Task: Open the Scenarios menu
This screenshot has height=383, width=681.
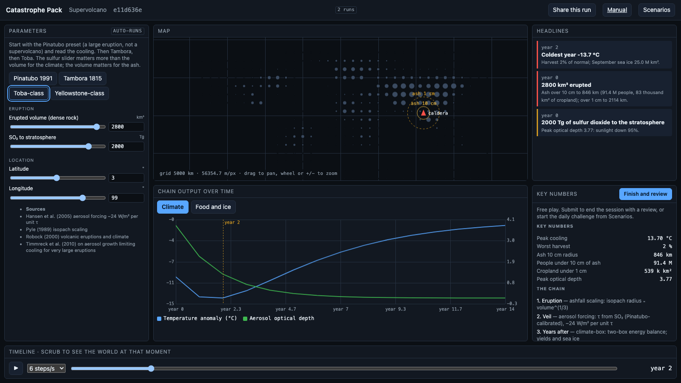Action: [x=656, y=10]
